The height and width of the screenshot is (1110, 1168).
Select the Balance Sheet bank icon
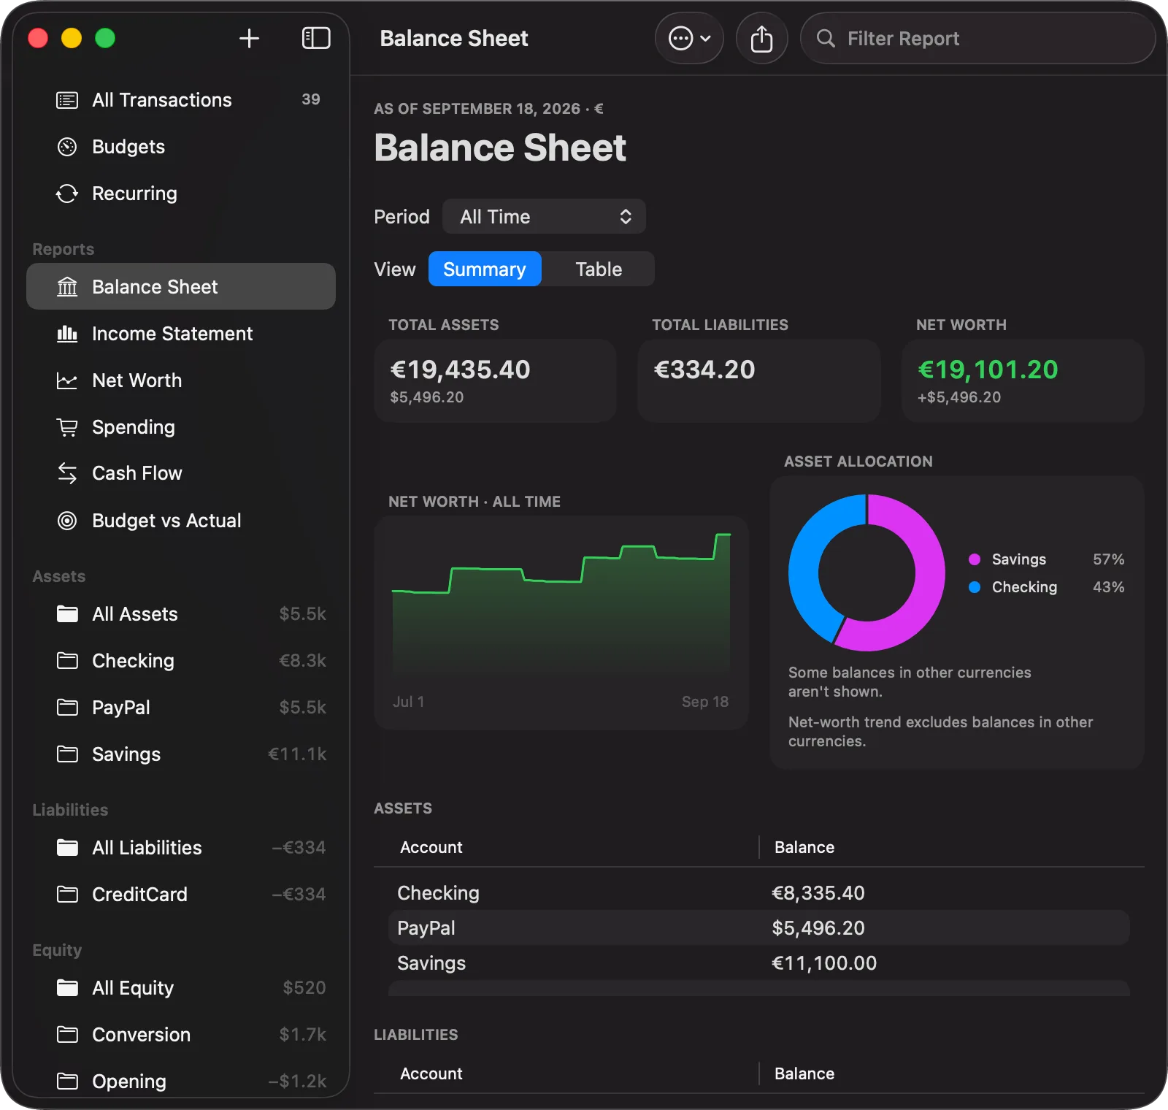67,287
